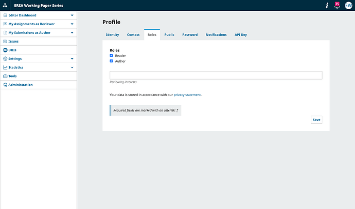
Task: Open Administration in the sidebar
Action: [20, 85]
